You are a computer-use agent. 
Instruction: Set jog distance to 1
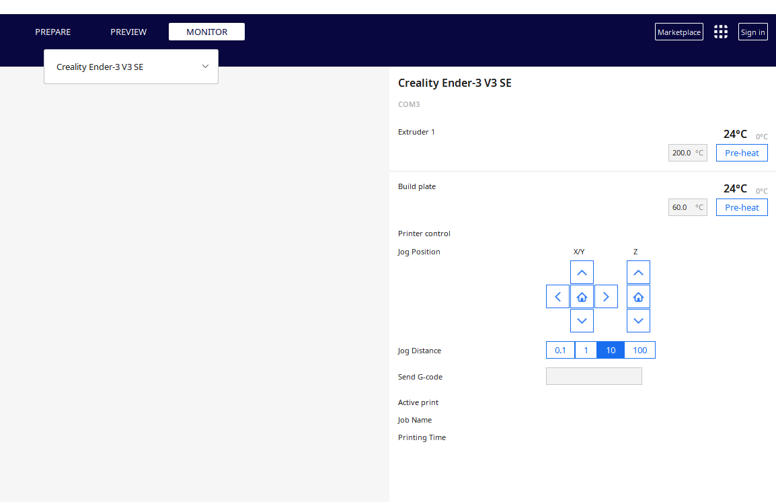586,350
